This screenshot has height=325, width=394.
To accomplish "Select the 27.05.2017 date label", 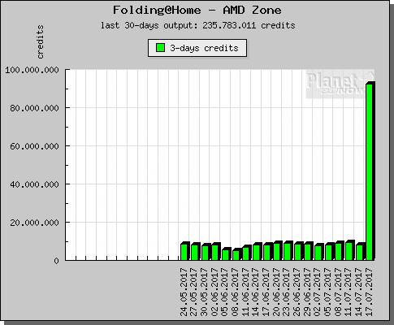I will click(194, 292).
